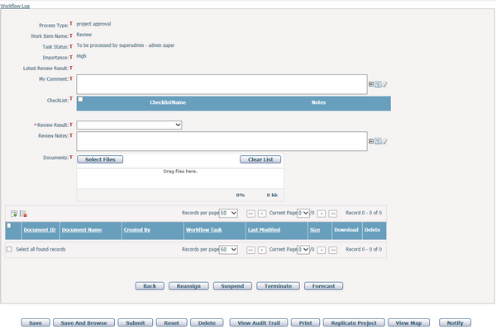Click the red T icon beside Review Notes
The height and width of the screenshot is (329, 496).
pos(71,135)
